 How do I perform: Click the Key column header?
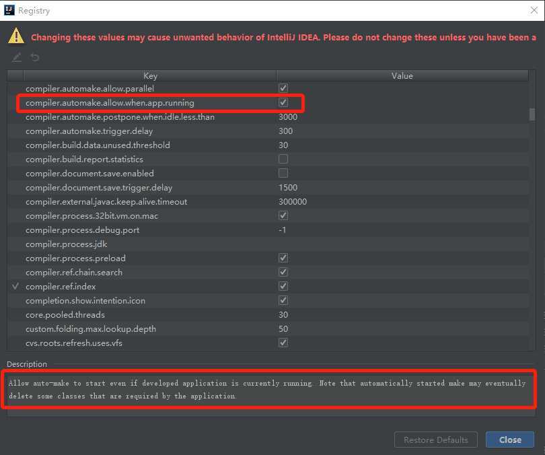point(150,76)
